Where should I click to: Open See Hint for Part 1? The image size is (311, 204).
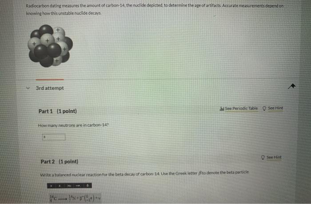coord(275,108)
